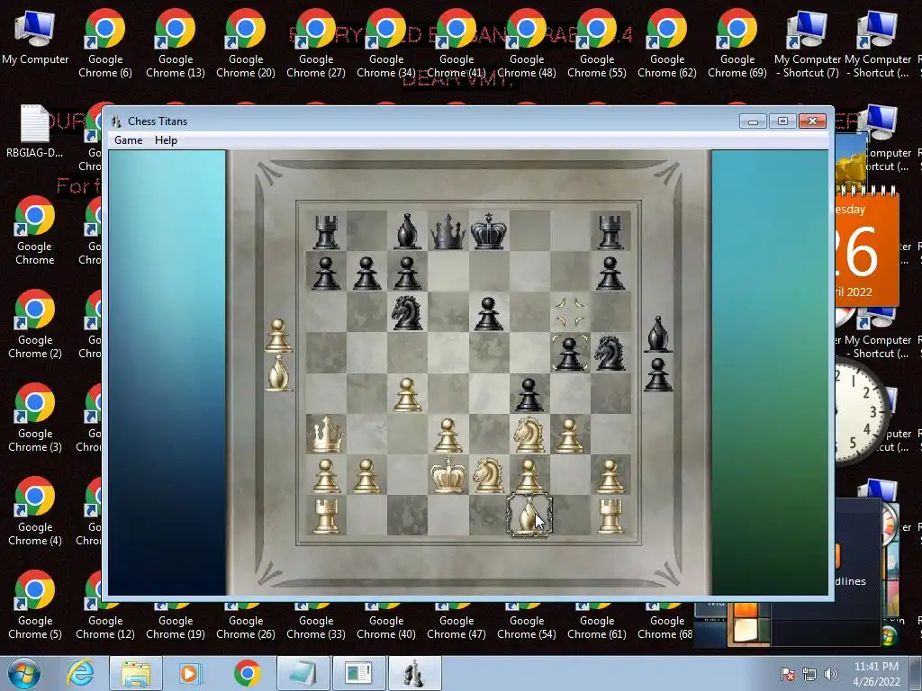922x691 pixels.
Task: Open the Help menu in Chess Titans
Action: [x=166, y=140]
